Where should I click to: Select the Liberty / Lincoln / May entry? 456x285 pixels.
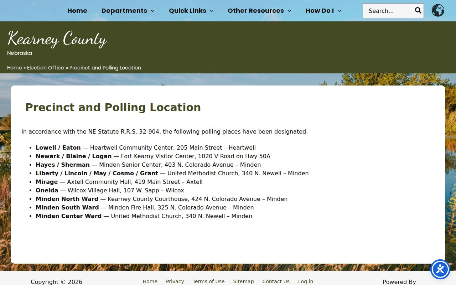click(x=172, y=173)
